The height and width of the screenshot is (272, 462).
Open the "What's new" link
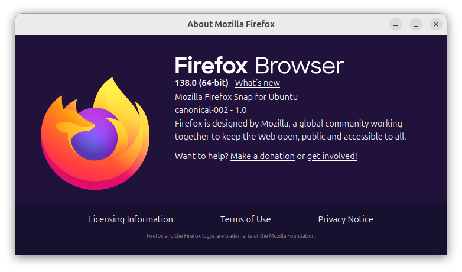click(257, 83)
